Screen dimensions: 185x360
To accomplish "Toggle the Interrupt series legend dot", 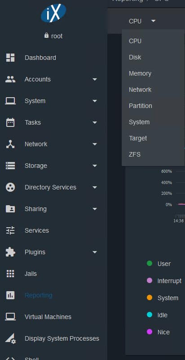I will pos(150,280).
